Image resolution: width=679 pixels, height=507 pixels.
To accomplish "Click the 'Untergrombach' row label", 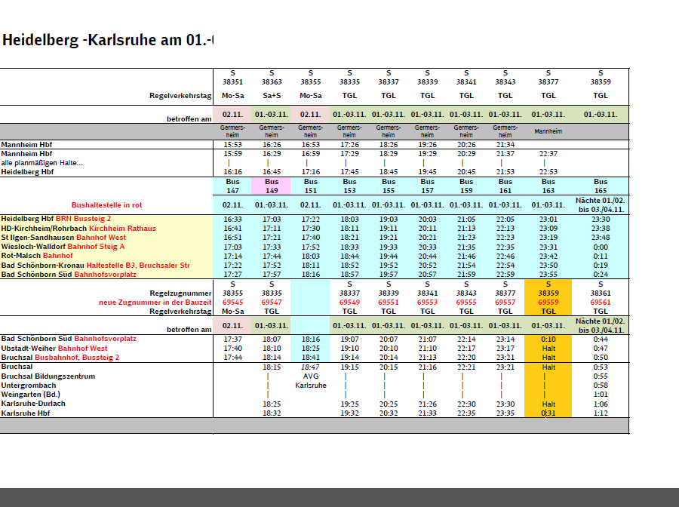I will [29, 386].
